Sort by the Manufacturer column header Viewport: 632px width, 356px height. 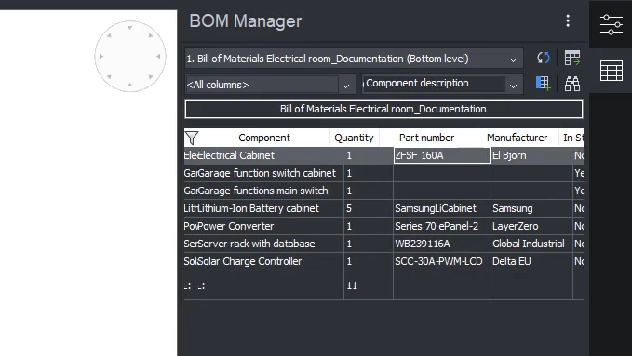tap(518, 138)
